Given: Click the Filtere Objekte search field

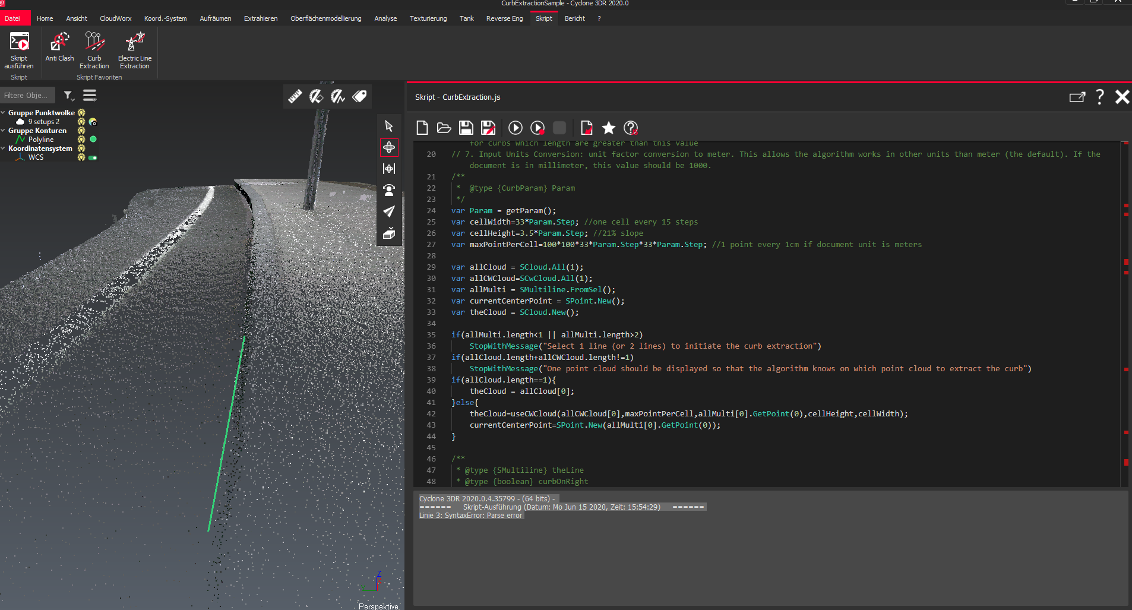Looking at the screenshot, I should tap(27, 96).
